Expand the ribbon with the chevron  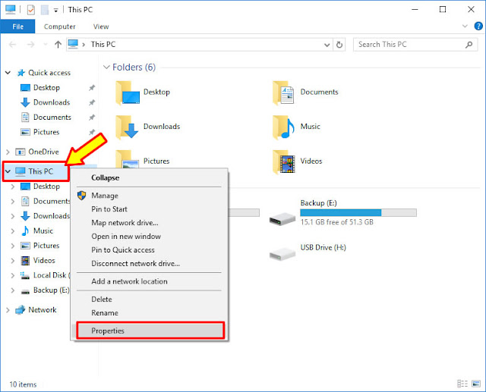point(465,27)
